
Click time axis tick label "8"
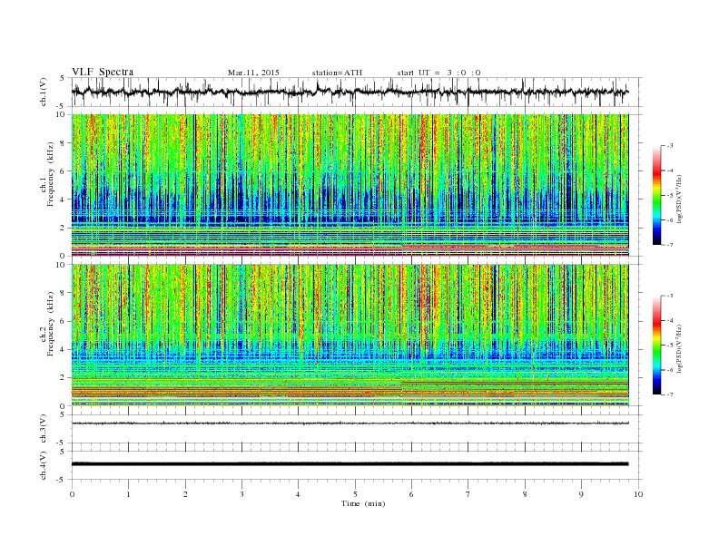(525, 494)
